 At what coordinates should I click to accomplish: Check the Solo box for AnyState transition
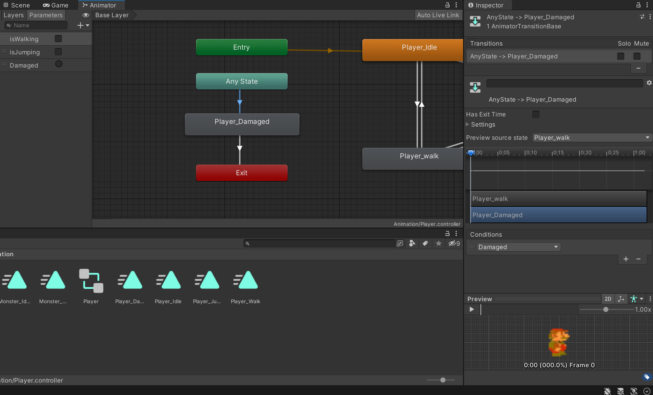(621, 56)
